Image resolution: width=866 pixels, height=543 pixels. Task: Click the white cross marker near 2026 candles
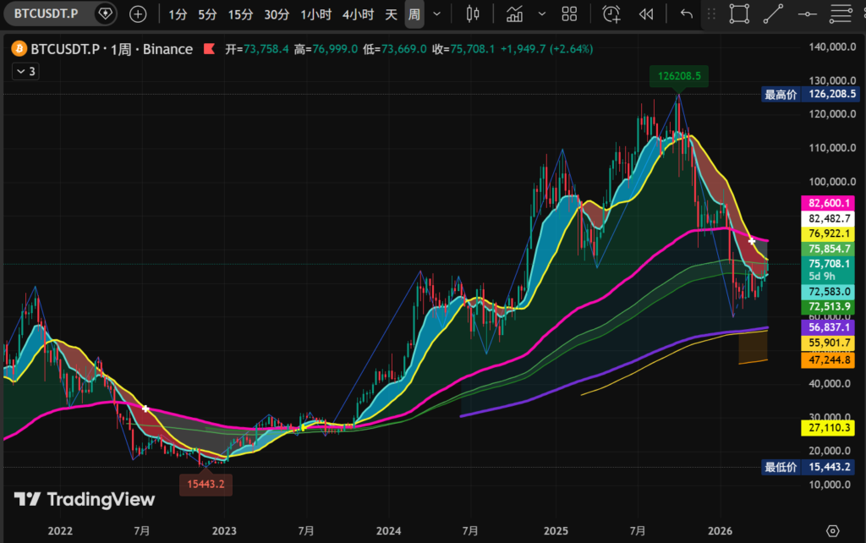[x=752, y=241]
